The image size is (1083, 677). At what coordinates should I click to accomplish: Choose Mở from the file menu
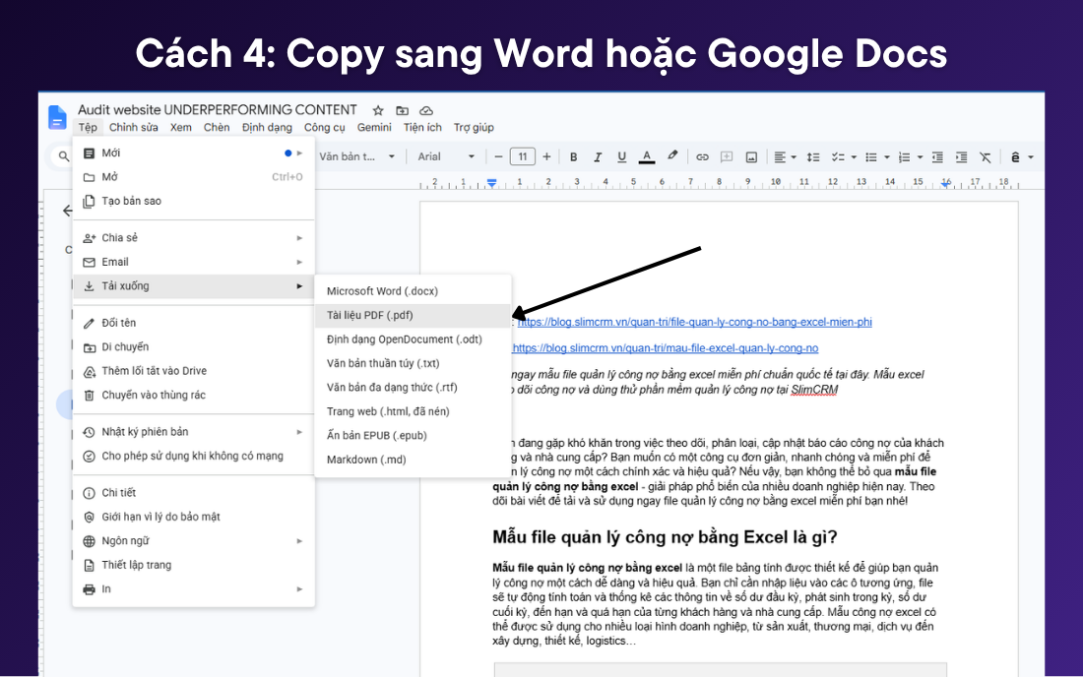[193, 177]
